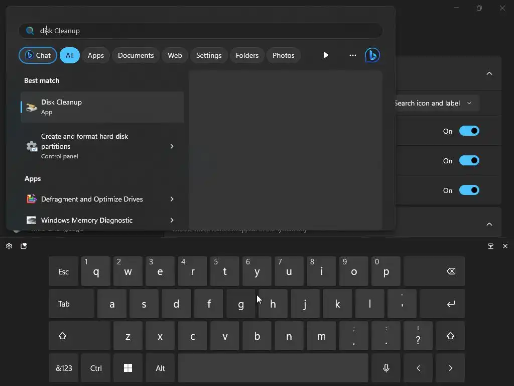Tap the m key
514x386 pixels.
pyautogui.click(x=322, y=336)
